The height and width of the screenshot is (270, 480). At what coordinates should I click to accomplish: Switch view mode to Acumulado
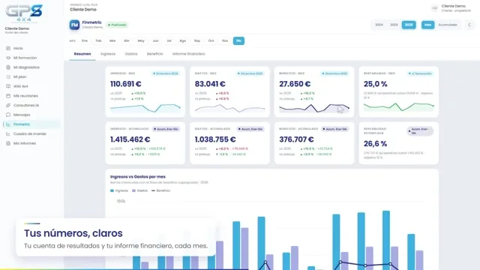(x=448, y=25)
